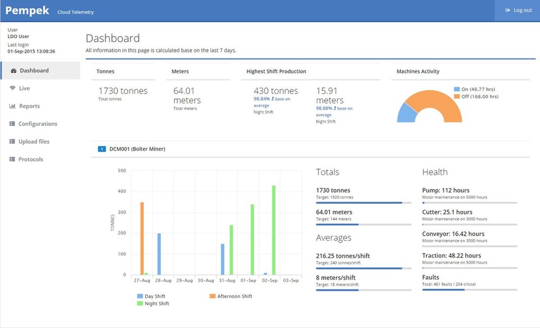Expand the DCM001 (Bolter Miner) section
Screen dimensions: 540x328
point(137,149)
